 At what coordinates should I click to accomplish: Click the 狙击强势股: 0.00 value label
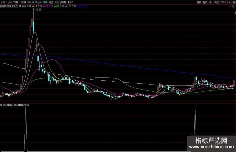pos(22,105)
